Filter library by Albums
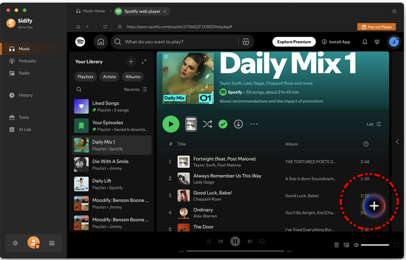406x260 pixels. (x=133, y=77)
